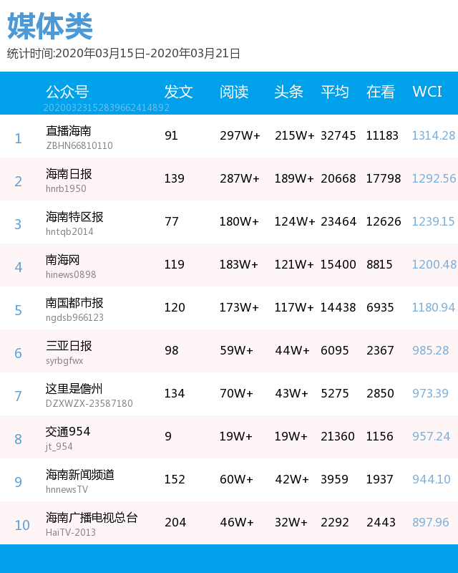Click WCI value 973.39
Viewport: 458px width, 573px height.
click(430, 393)
